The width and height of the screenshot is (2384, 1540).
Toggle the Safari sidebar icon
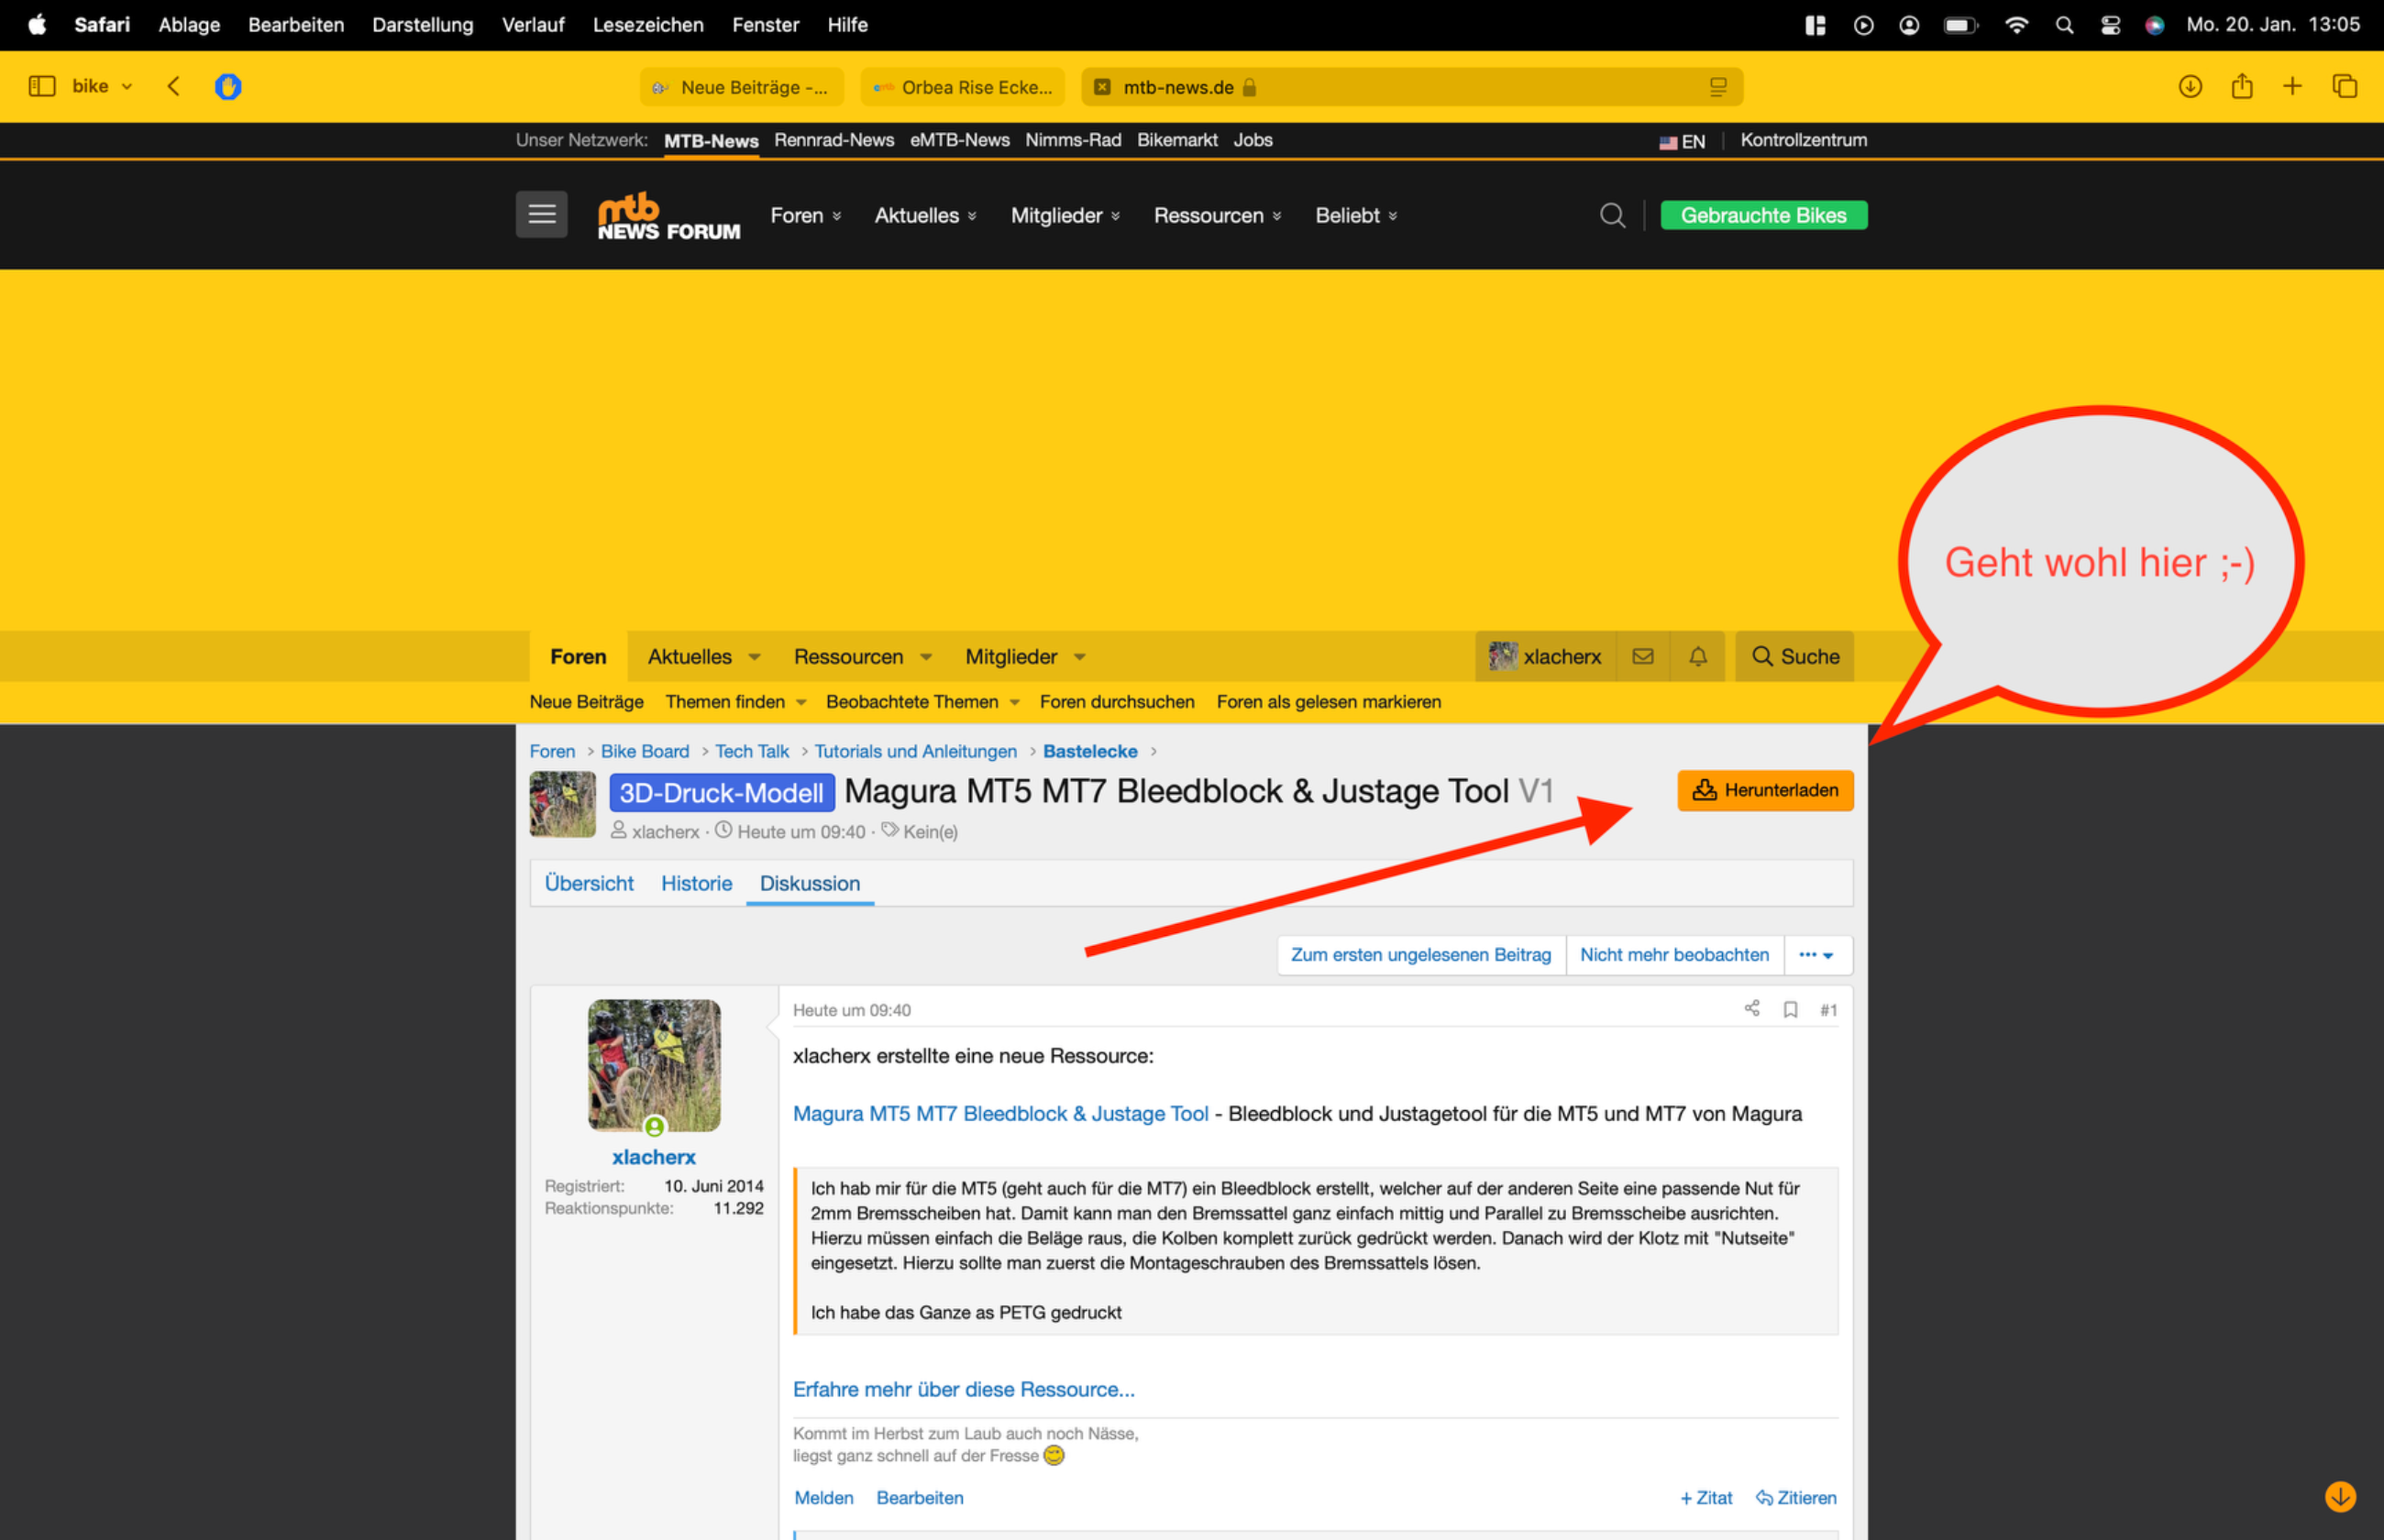pos(42,86)
